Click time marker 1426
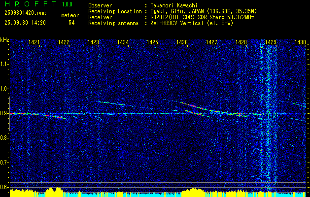Screen dimensions: 310x197 [x=182, y=42]
